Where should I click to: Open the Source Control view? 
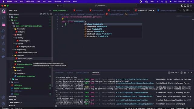[3, 24]
